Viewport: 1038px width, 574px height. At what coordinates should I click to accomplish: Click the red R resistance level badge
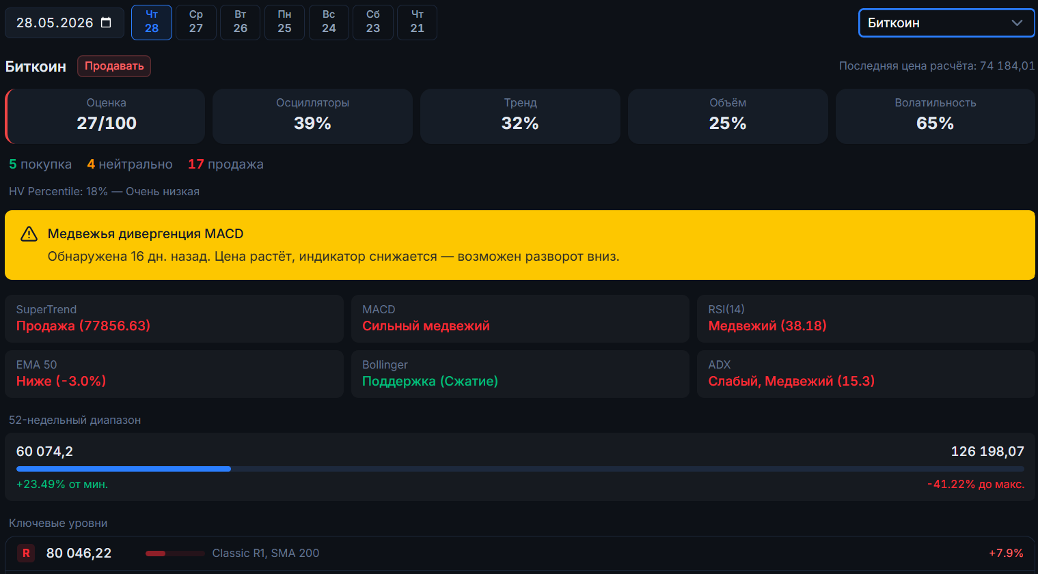coord(26,554)
